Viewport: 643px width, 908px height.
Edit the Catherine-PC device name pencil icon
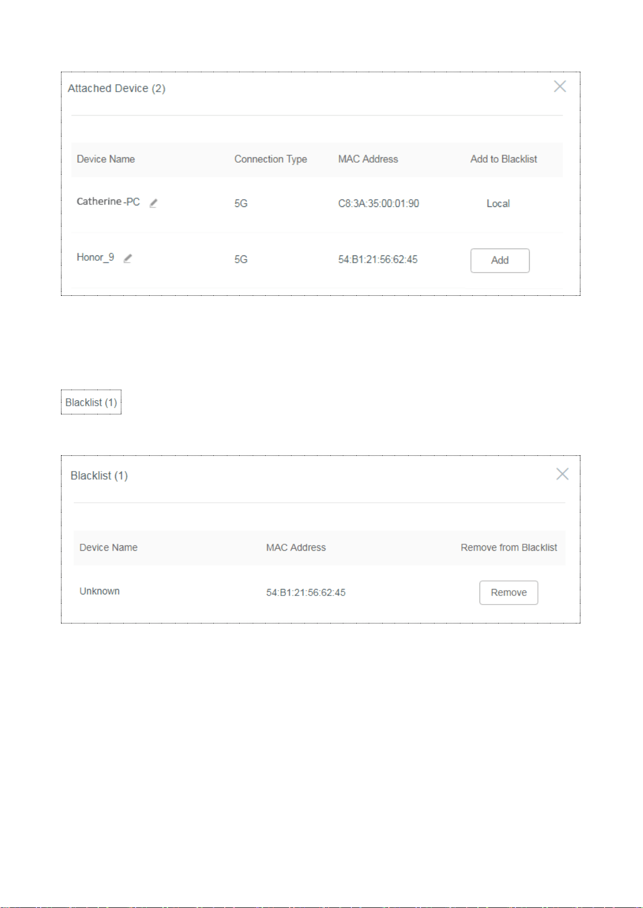click(x=153, y=203)
